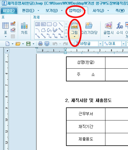Viewport: 128px width, 150px height.
Task: Select the rectangle shape tool
Action: click(x=49, y=24)
